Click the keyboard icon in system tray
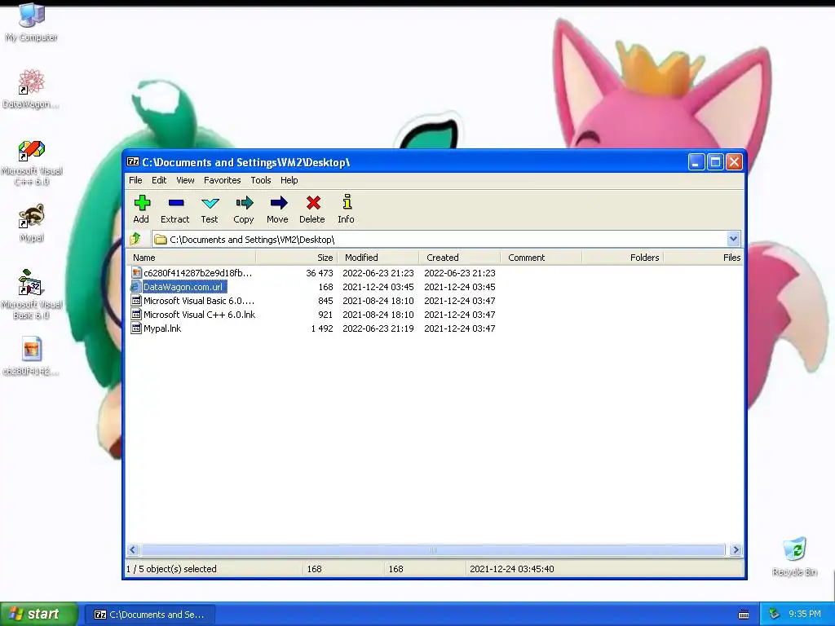Image resolution: width=835 pixels, height=626 pixels. [x=744, y=615]
